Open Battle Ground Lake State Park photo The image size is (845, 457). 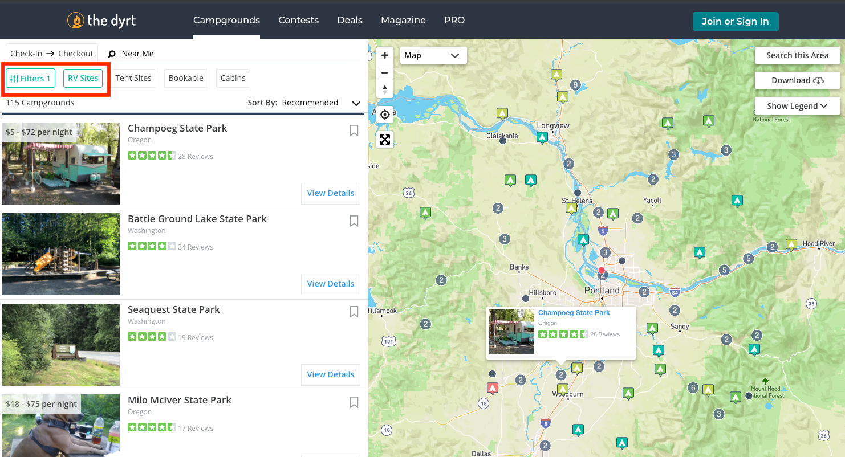coord(60,254)
